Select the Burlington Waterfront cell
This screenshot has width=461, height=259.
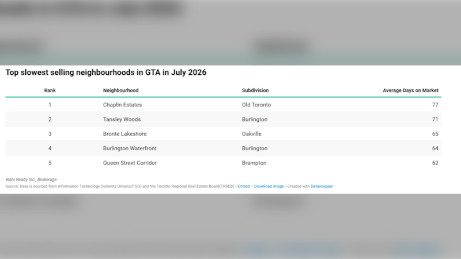click(x=130, y=148)
